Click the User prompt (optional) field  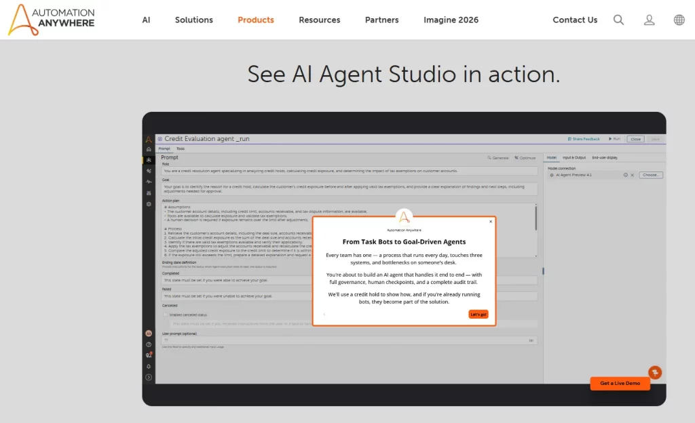pyautogui.click(x=350, y=340)
